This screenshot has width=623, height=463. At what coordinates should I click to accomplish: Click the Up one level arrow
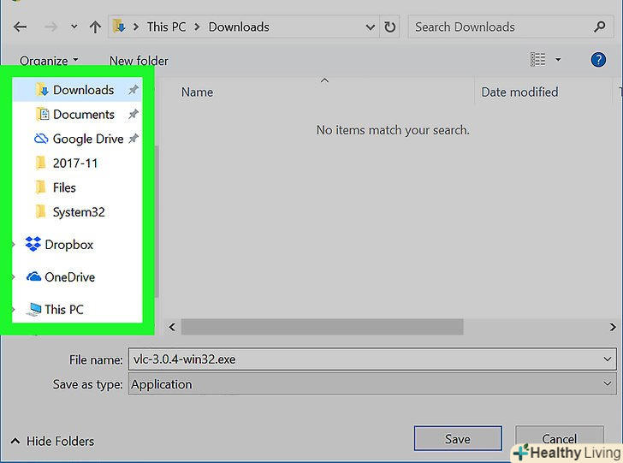click(94, 27)
